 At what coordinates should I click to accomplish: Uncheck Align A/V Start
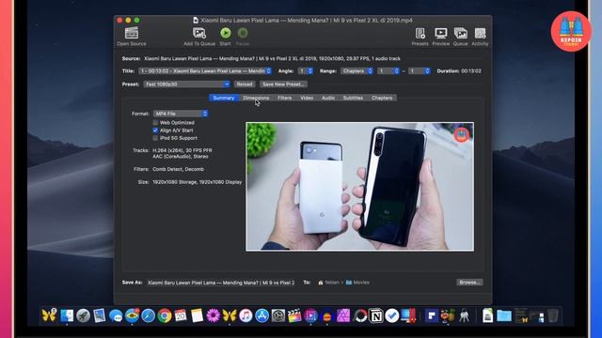[155, 131]
